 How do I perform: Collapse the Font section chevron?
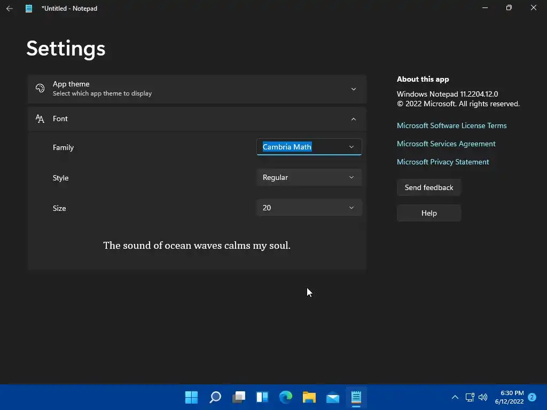pyautogui.click(x=354, y=119)
